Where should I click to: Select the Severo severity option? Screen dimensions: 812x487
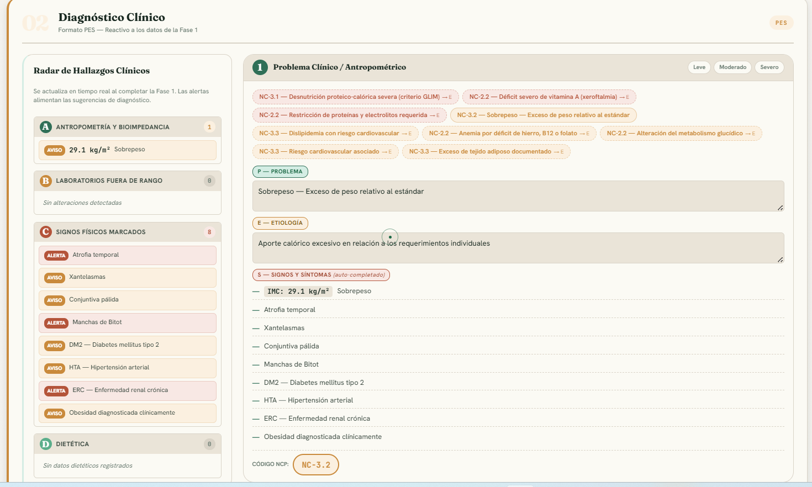click(x=769, y=67)
